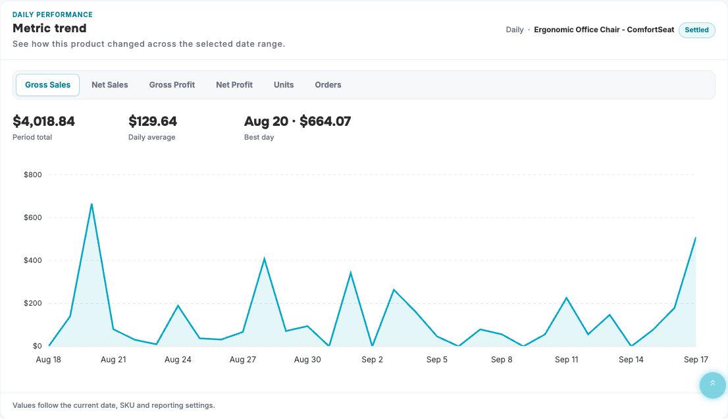Click the Sep 17 end point on chart

pos(696,238)
